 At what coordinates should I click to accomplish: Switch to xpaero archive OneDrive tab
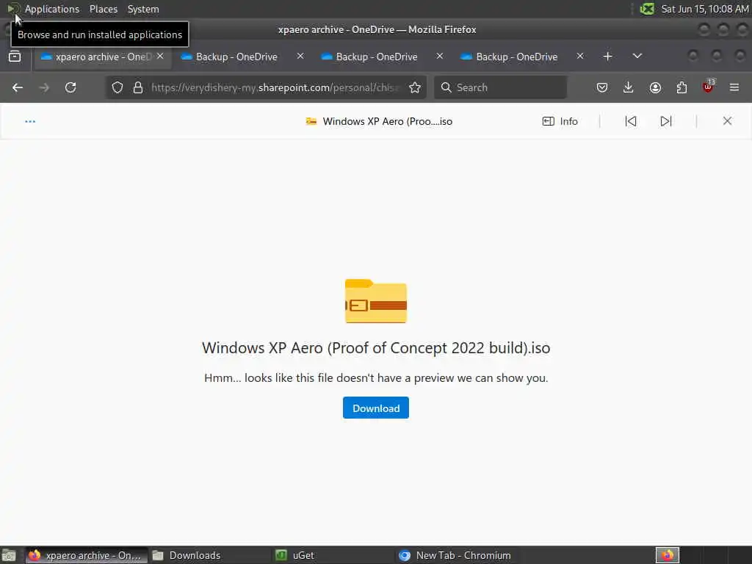(102, 57)
